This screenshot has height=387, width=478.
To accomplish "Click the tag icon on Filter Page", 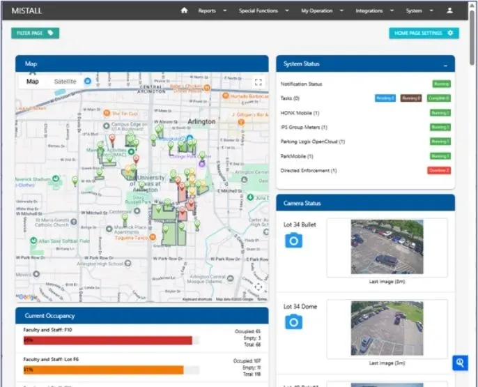I will [51, 33].
